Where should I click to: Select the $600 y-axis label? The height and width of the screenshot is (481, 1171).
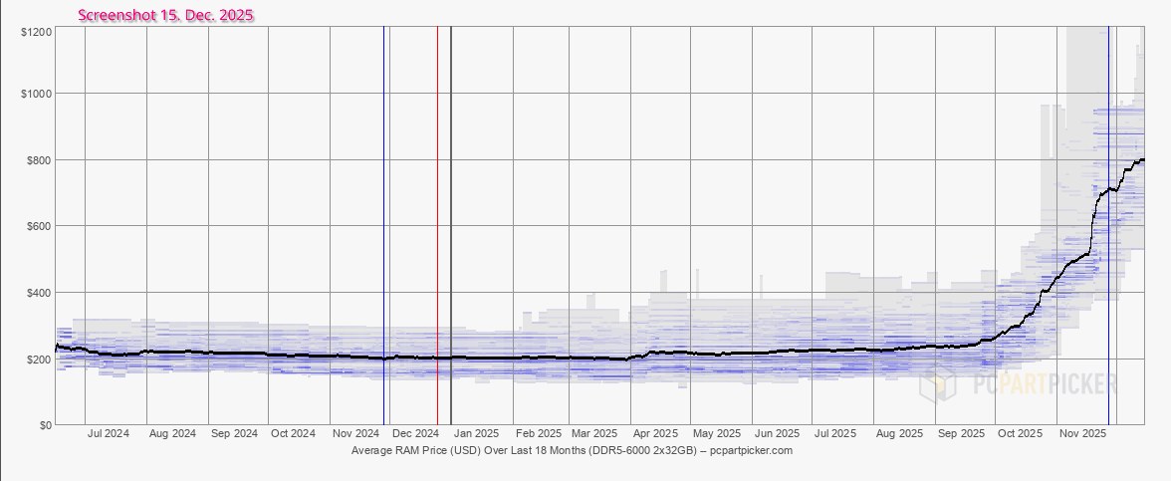[x=40, y=225]
